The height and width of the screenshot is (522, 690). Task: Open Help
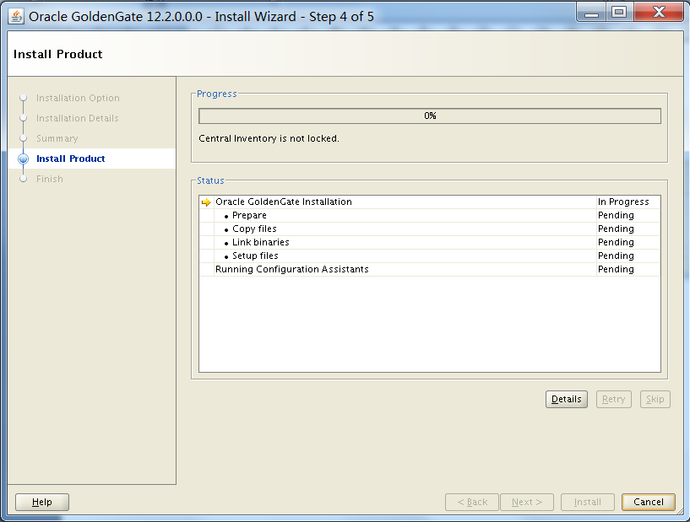(x=41, y=502)
